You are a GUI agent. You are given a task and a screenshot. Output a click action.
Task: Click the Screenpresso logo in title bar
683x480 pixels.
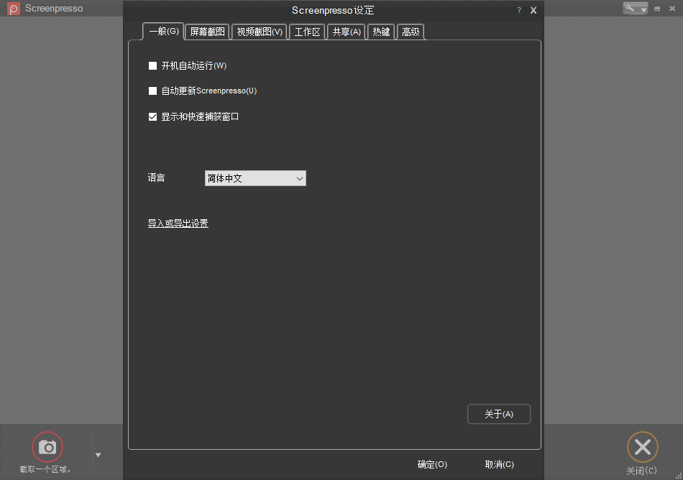(x=12, y=8)
